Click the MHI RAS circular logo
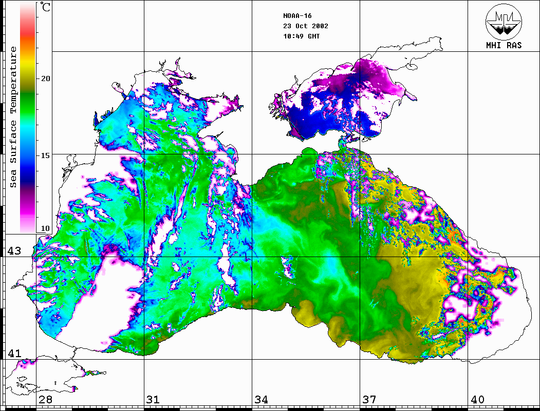Viewport: 540px width, 411px height. (x=504, y=22)
